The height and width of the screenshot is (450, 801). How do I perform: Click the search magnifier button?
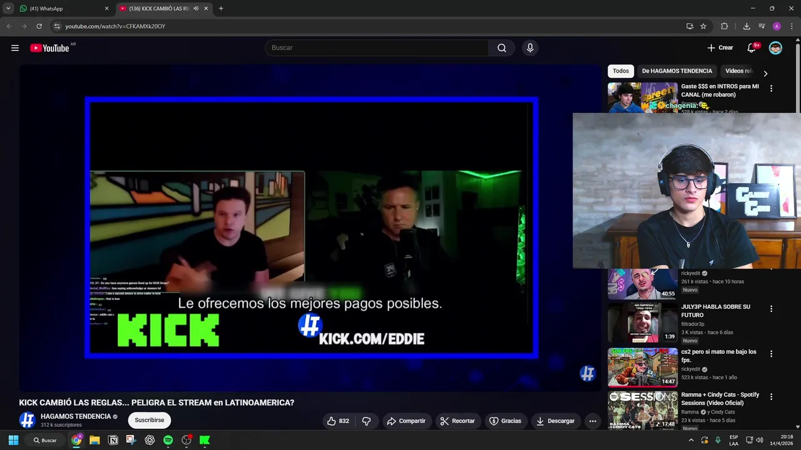502,48
